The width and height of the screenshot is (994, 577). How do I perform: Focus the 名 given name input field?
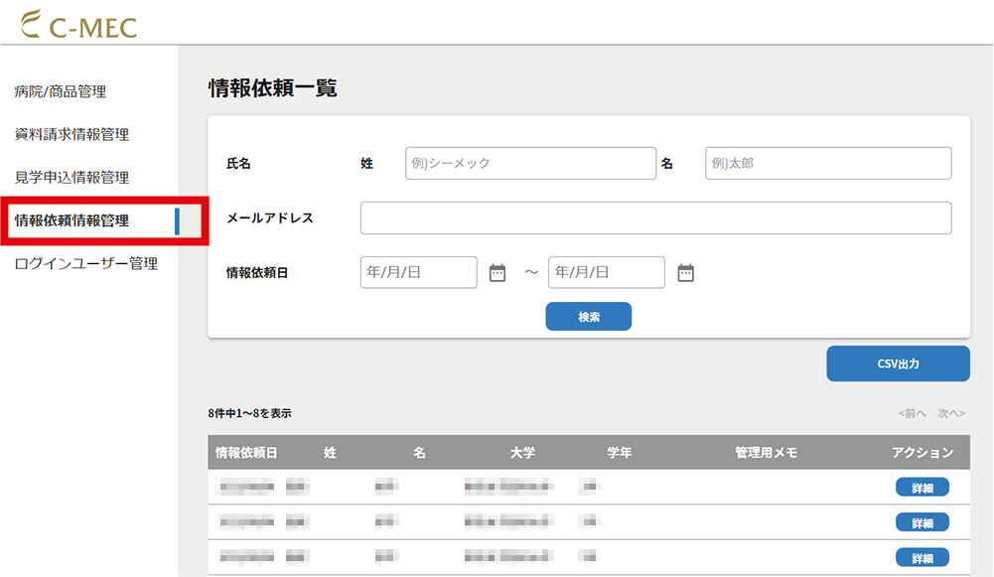828,163
